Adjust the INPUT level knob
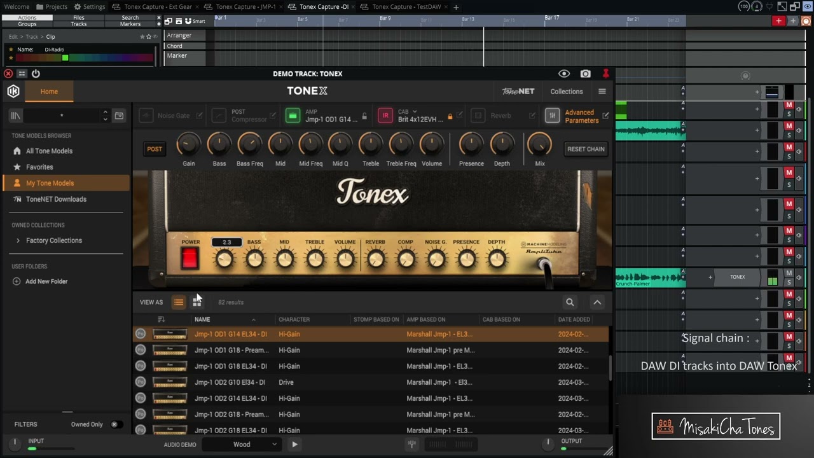 tap(14, 443)
